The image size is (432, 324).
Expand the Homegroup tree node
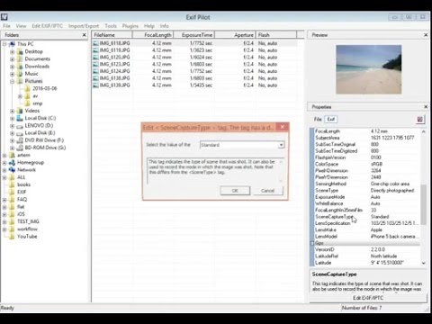pos(4,163)
